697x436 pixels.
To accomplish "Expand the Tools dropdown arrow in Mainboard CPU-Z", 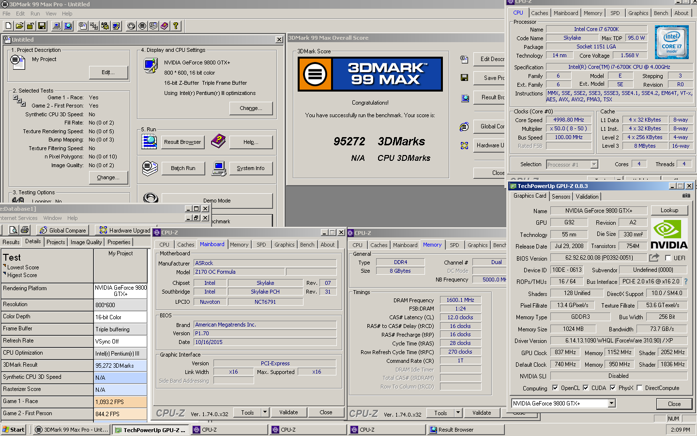I will tap(265, 412).
